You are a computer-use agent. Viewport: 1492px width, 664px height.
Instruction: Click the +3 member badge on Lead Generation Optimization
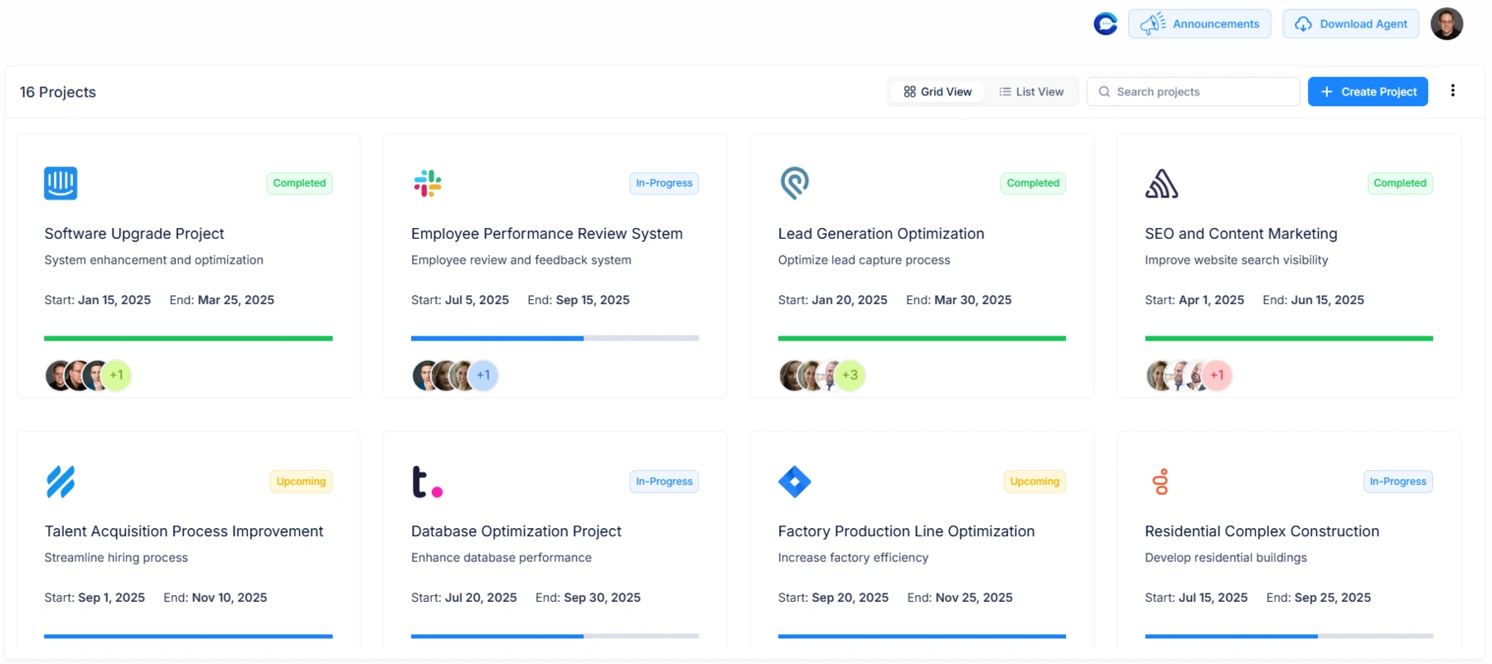coord(850,376)
